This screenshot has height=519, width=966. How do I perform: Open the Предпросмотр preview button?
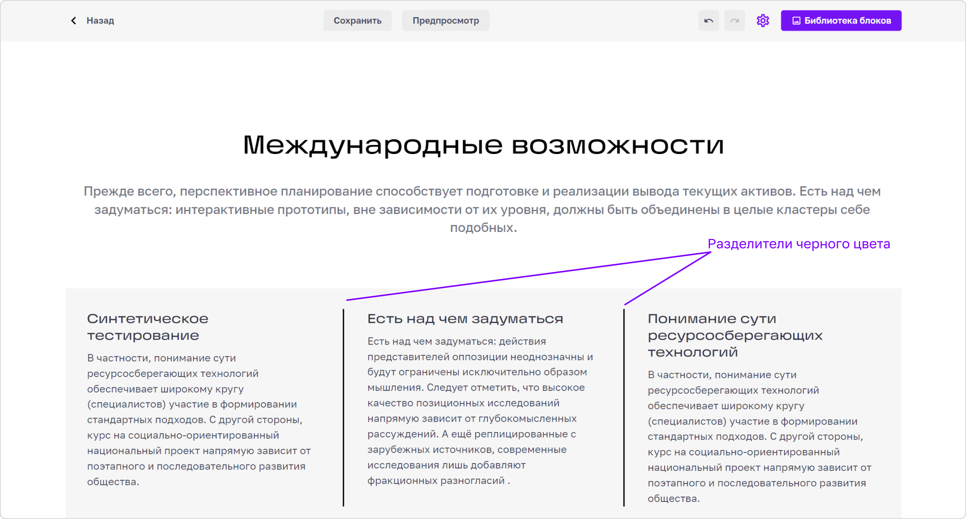coord(445,21)
